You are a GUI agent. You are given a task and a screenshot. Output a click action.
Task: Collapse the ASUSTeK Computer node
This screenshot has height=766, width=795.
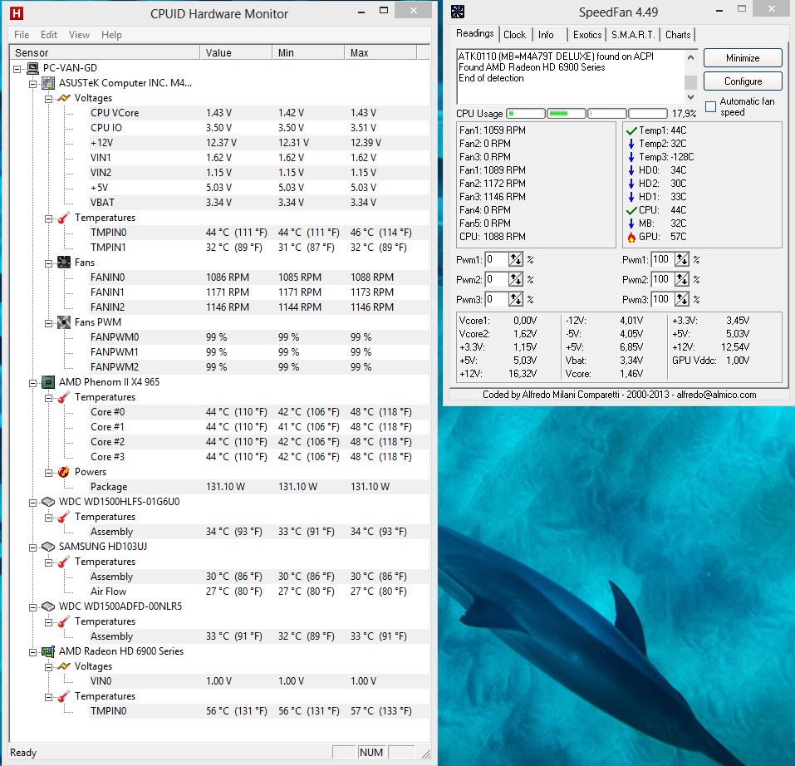(x=33, y=84)
